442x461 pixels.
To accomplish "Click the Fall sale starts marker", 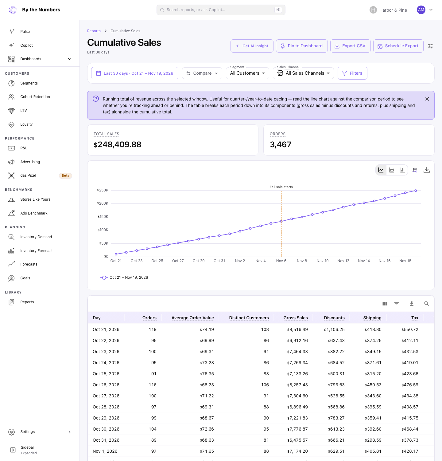I will (x=281, y=187).
